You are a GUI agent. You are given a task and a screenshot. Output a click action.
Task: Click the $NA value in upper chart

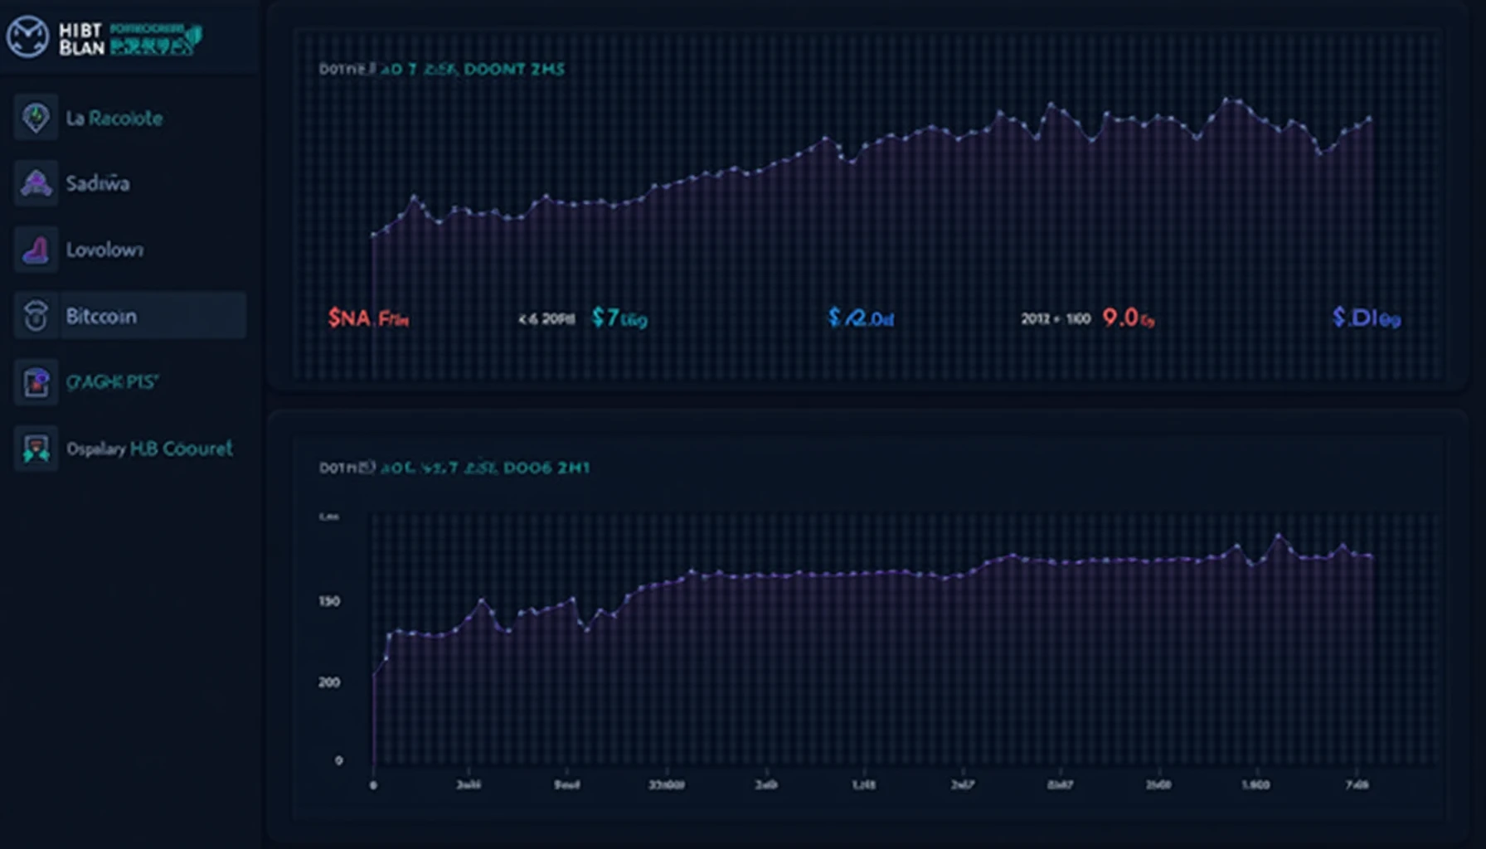pyautogui.click(x=367, y=318)
